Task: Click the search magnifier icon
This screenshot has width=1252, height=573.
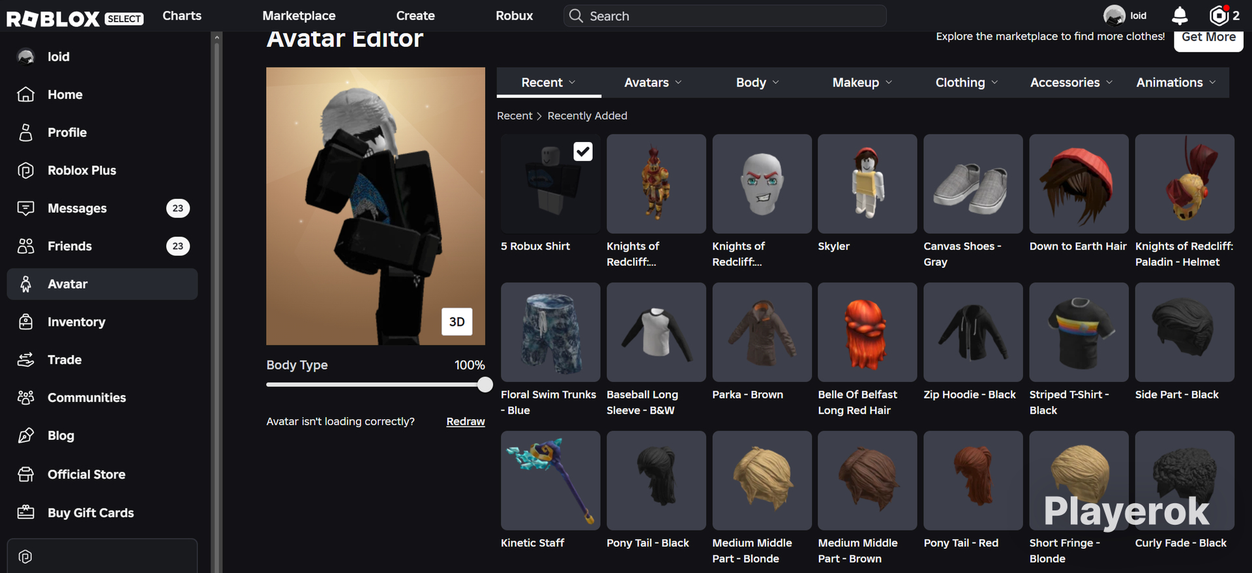Action: [x=576, y=16]
